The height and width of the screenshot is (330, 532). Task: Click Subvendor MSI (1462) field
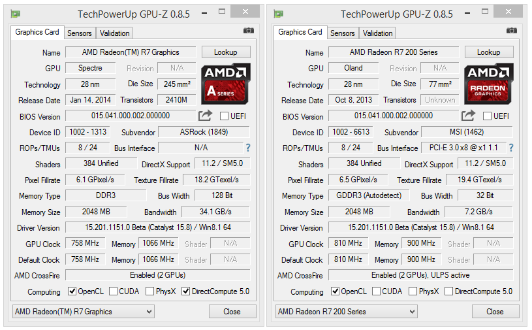coord(467,132)
